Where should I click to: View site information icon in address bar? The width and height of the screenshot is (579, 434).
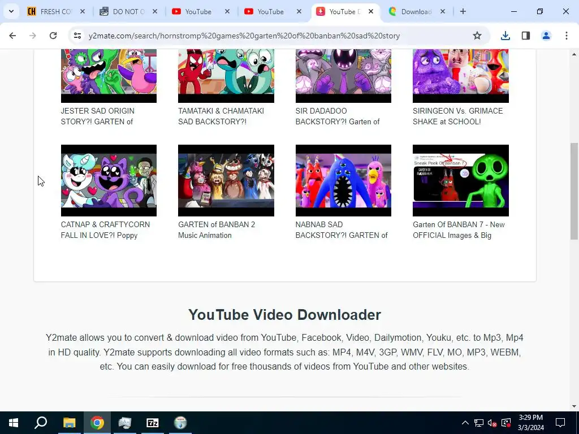(x=77, y=36)
